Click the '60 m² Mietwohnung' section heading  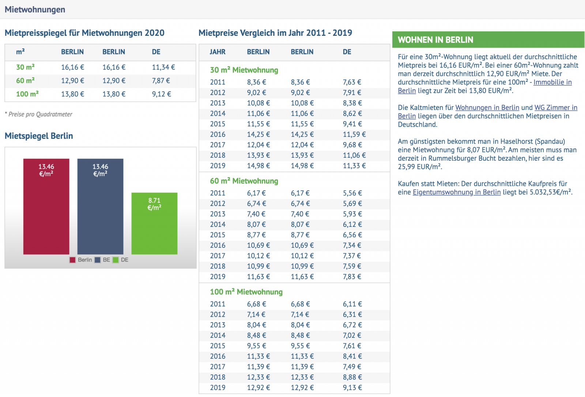click(244, 181)
